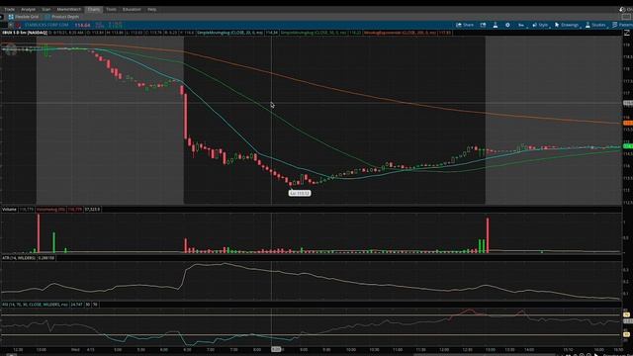Select the Charts tab
This screenshot has width=633, height=356.
(94, 9)
